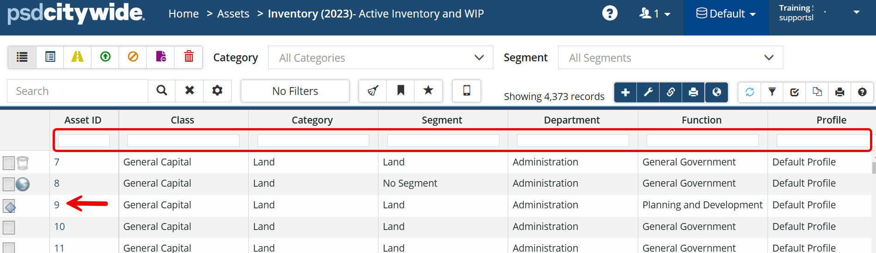876x253 pixels.
Task: Open the All Segments dropdown
Action: (x=670, y=58)
